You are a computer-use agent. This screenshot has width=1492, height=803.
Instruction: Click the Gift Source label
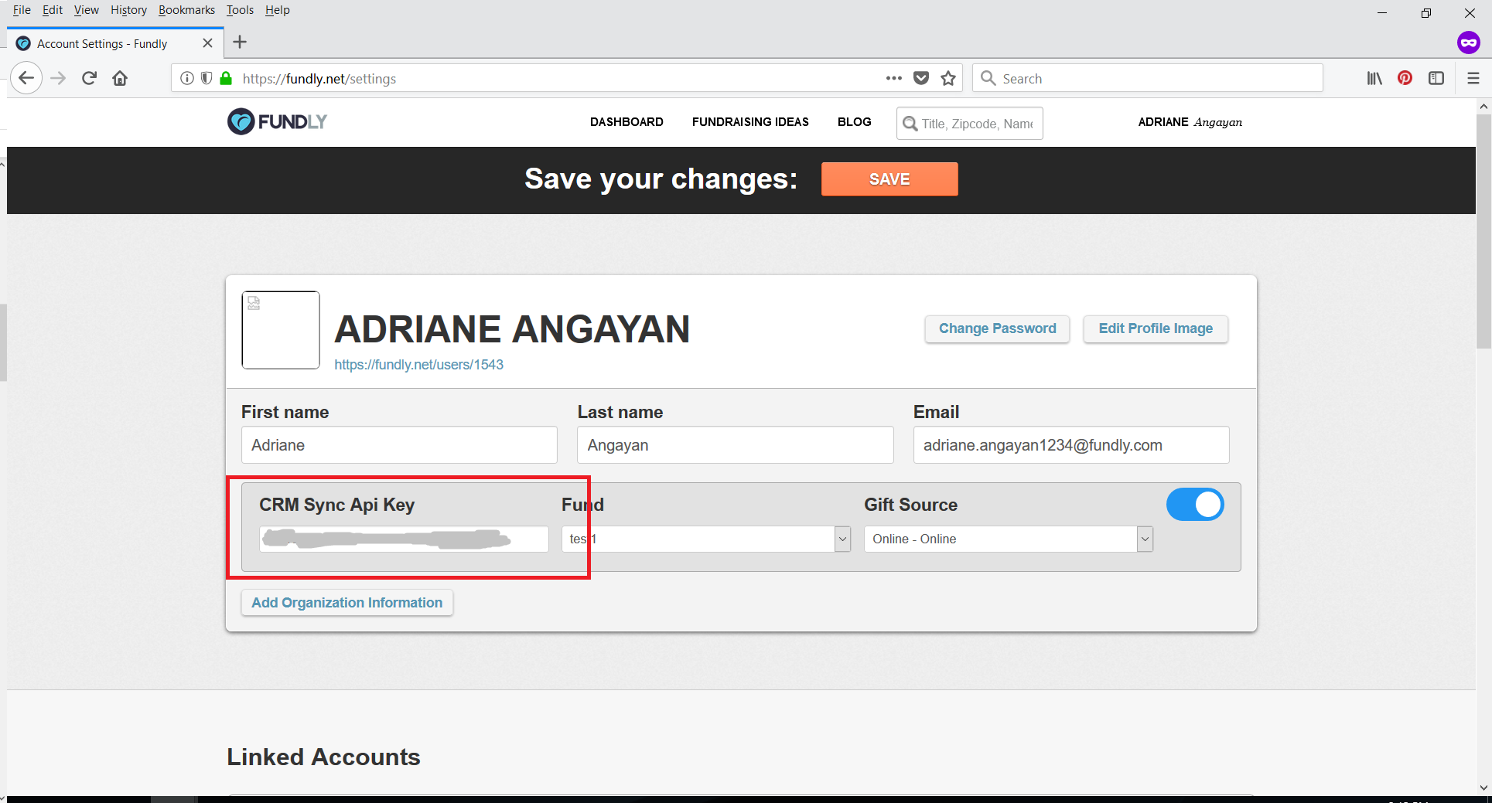[x=910, y=505]
